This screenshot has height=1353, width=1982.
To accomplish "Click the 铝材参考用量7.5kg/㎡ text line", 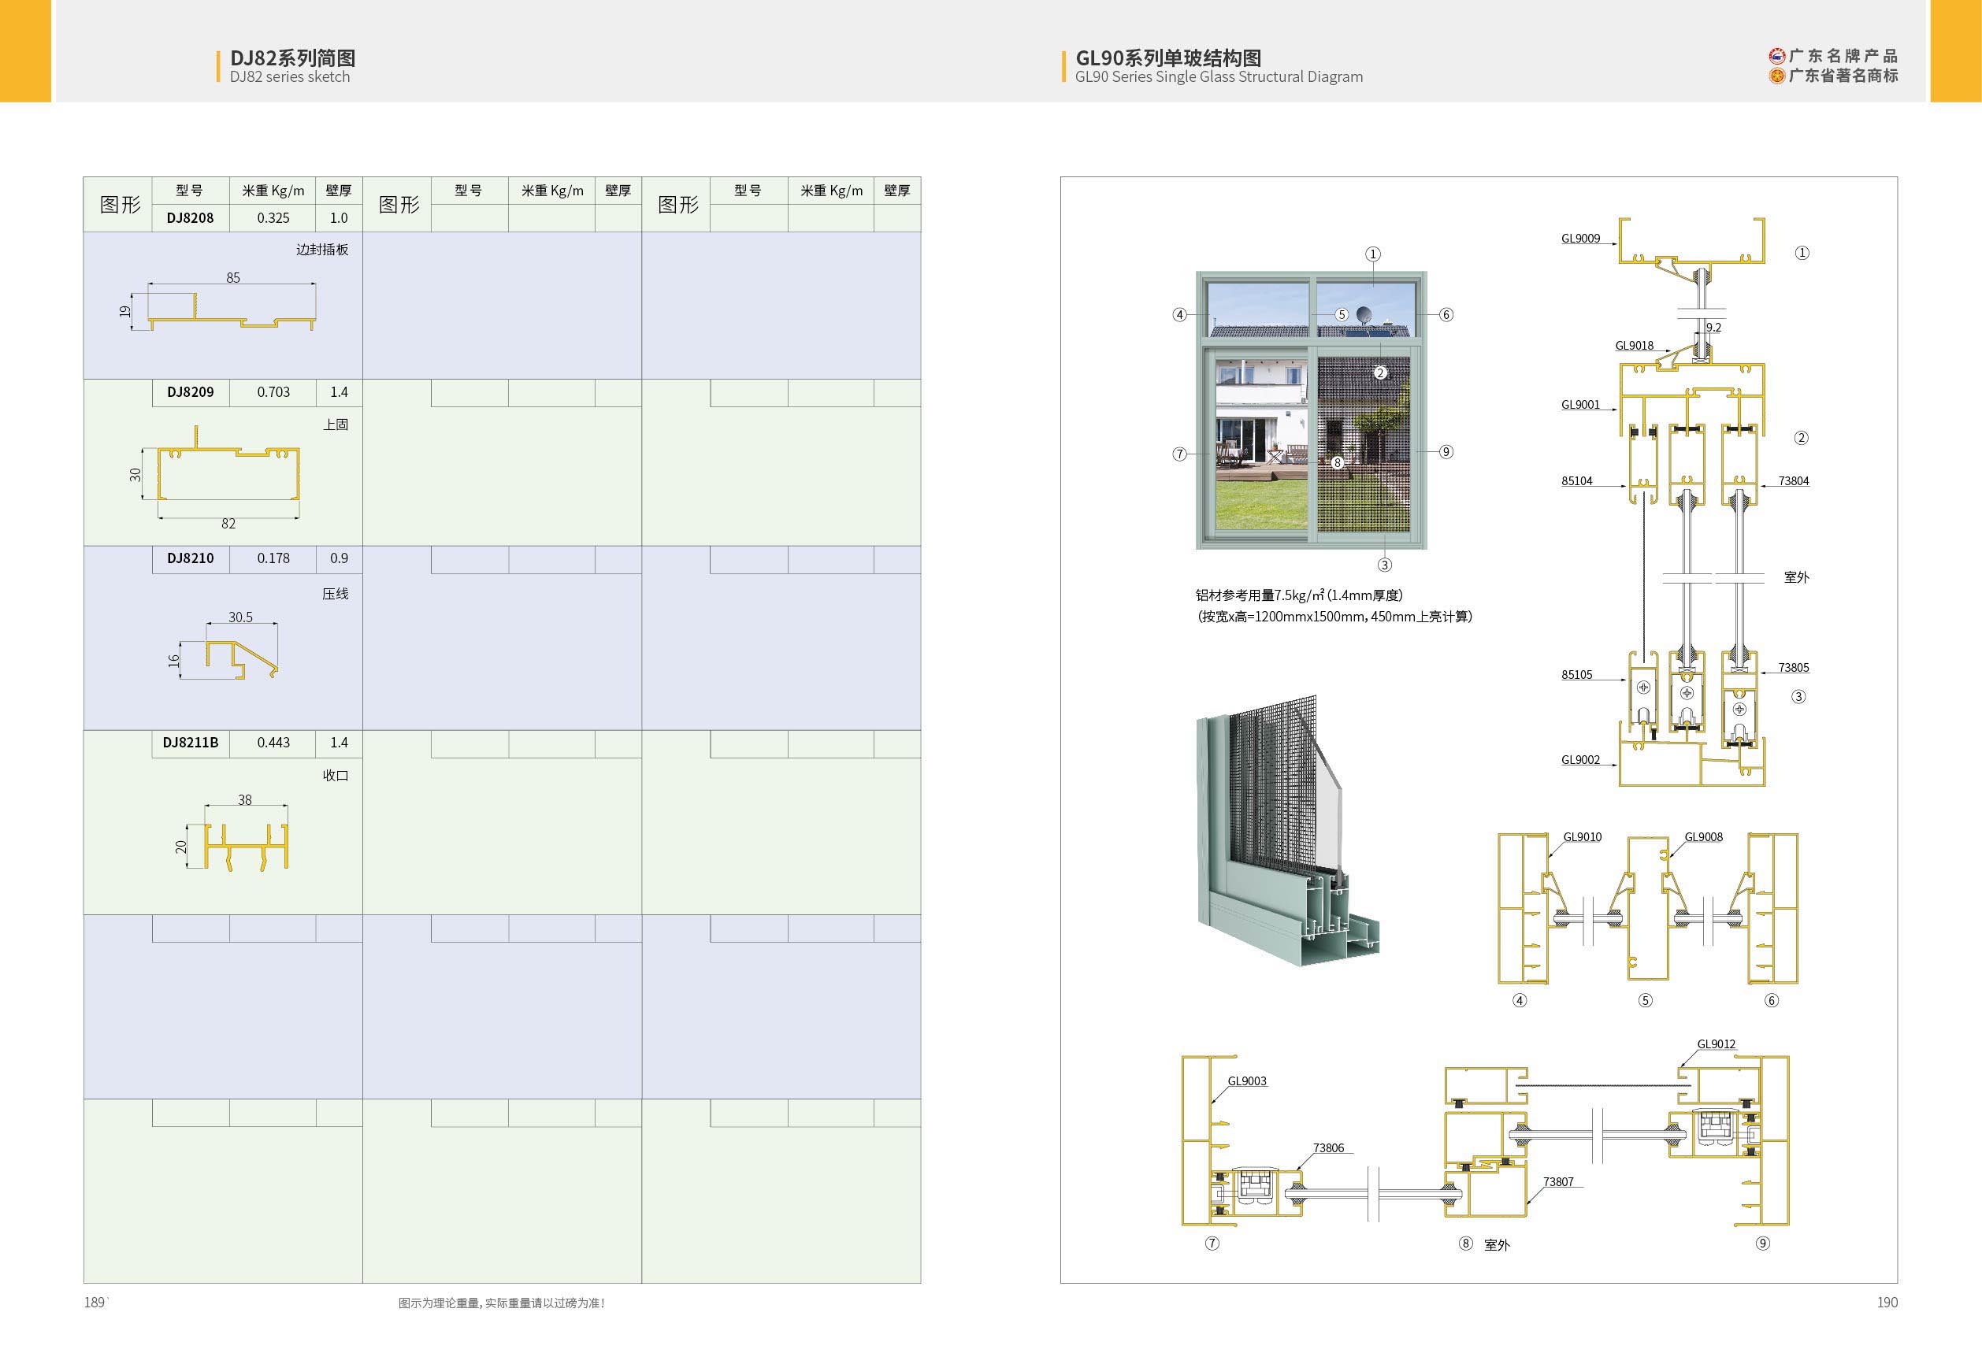I will click(1299, 596).
